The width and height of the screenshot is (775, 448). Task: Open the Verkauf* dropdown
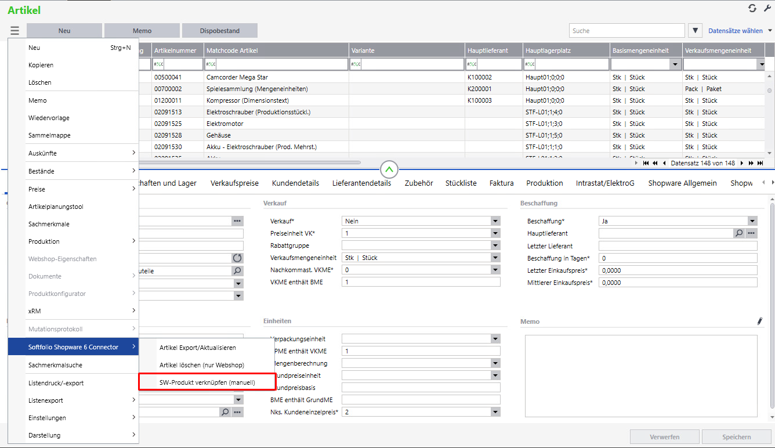click(495, 221)
